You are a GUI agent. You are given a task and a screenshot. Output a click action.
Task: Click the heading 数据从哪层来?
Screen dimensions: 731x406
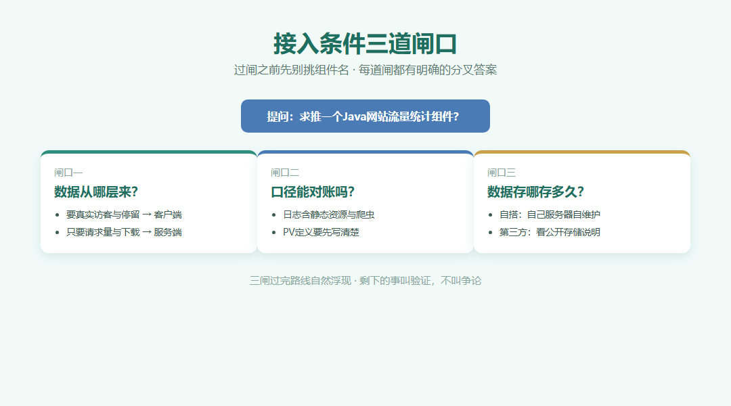coord(96,191)
